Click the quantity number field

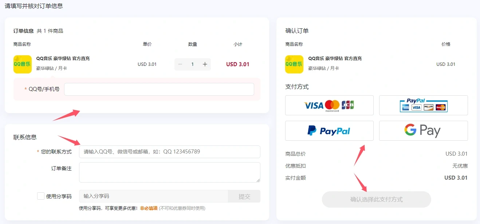point(192,64)
